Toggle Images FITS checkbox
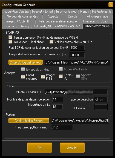The height and width of the screenshot is (158, 115). 43,77
